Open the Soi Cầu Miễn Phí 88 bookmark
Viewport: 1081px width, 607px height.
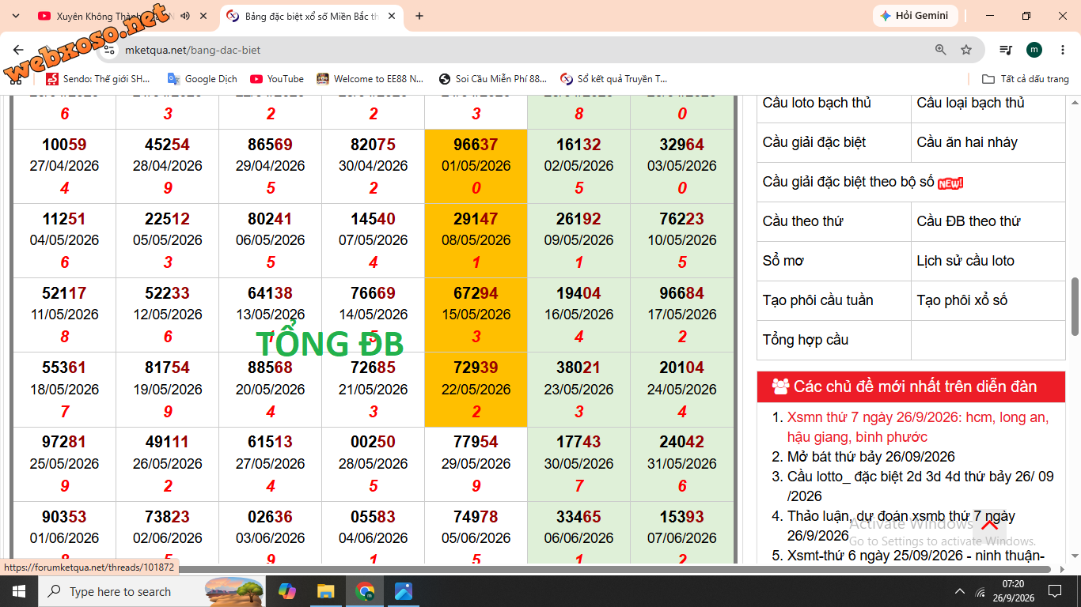(493, 79)
